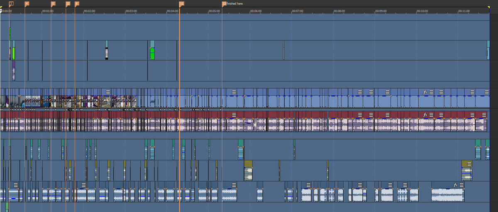Go to marker 6
Viewport: 498px width, 212px height.
(77, 3)
